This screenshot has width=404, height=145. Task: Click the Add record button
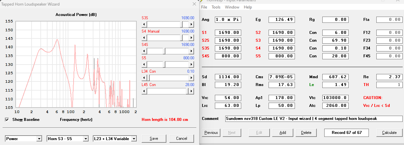click(x=283, y=133)
